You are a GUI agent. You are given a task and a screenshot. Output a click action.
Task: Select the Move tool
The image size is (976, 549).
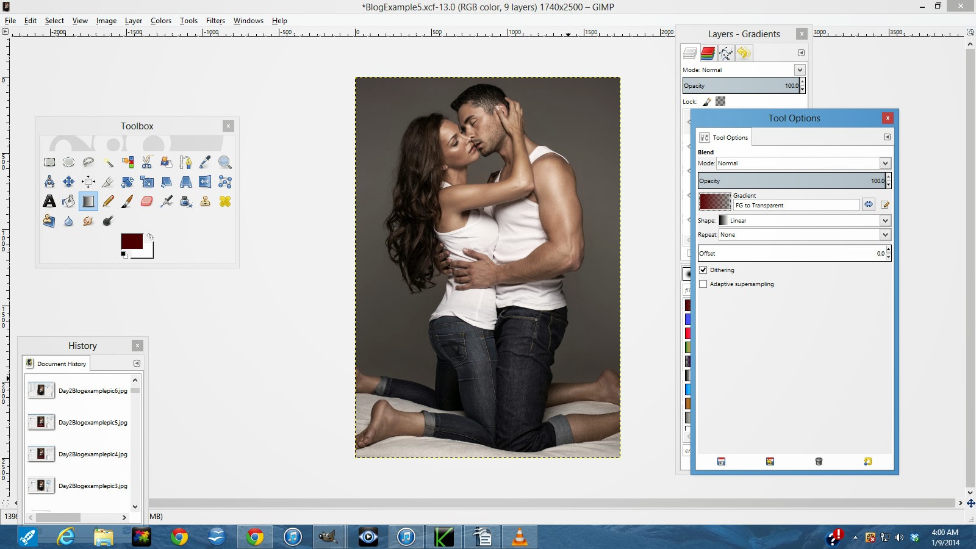pyautogui.click(x=68, y=182)
